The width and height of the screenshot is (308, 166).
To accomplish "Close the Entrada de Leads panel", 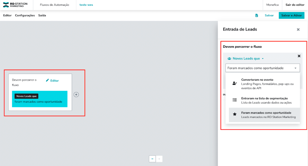I will pos(298,30).
